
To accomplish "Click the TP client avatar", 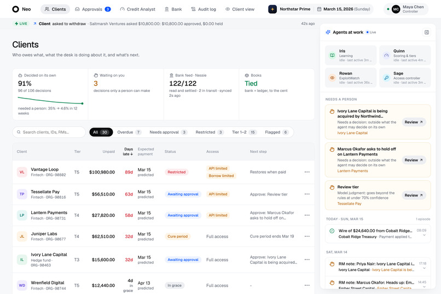I will (x=22, y=194).
